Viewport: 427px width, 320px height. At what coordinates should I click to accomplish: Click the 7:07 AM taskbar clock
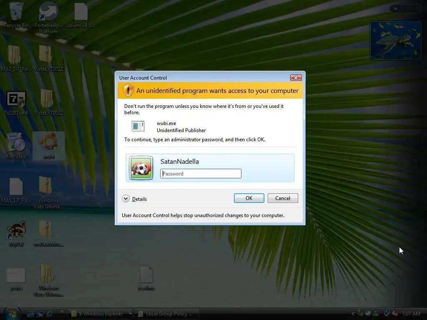coord(411,313)
